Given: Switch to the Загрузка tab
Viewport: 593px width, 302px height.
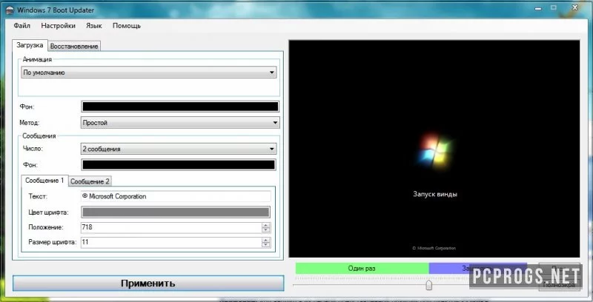Looking at the screenshot, I should pyautogui.click(x=30, y=45).
